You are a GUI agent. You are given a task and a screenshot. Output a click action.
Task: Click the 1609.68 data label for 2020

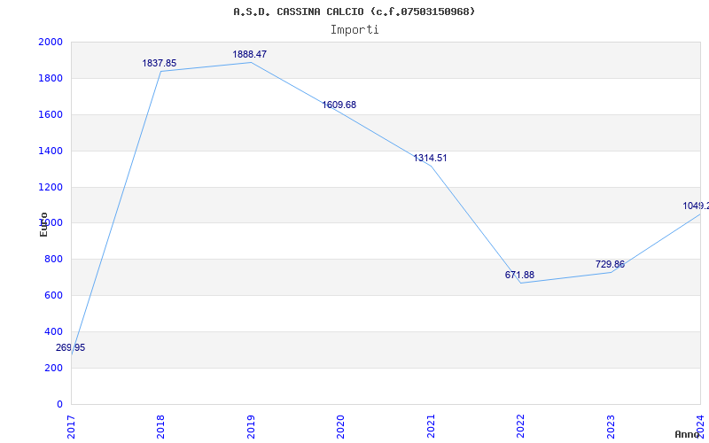point(339,105)
